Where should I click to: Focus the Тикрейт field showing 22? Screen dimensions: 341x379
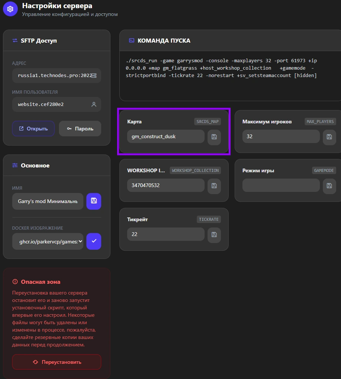[166, 234]
